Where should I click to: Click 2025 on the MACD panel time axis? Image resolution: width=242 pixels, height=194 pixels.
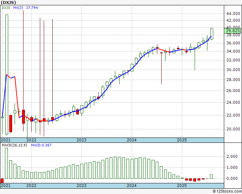click(x=182, y=185)
